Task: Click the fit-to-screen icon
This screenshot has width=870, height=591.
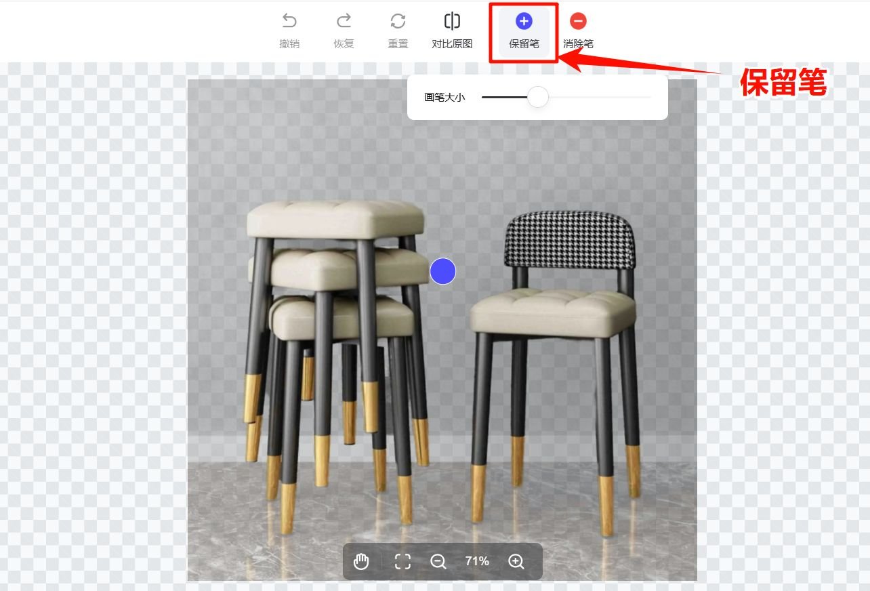Action: point(403,561)
